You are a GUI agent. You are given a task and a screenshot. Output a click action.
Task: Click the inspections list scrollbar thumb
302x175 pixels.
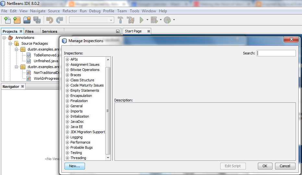108,111
